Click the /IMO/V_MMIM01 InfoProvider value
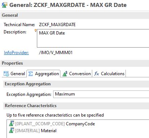Image resolution: width=149 pixels, height=138 pixels. coord(56,53)
